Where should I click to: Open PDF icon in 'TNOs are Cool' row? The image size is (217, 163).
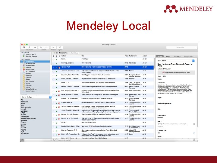tap(59, 95)
